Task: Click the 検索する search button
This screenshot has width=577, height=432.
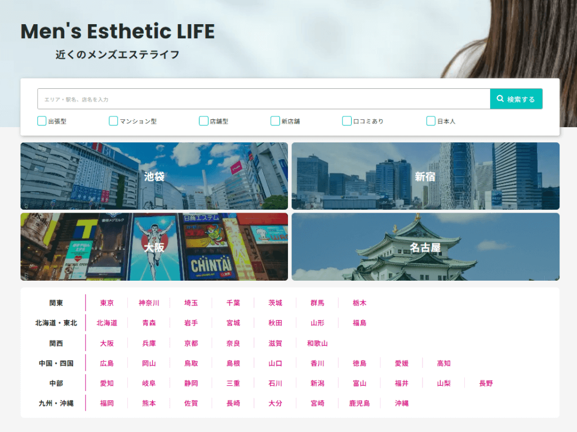Action: click(516, 99)
